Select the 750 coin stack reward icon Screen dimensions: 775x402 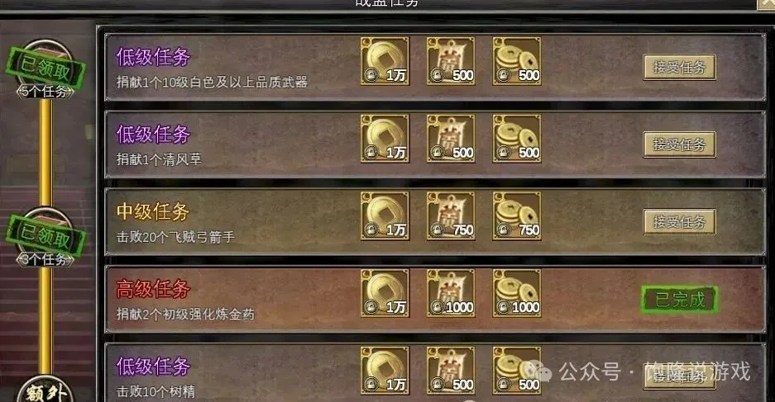516,216
